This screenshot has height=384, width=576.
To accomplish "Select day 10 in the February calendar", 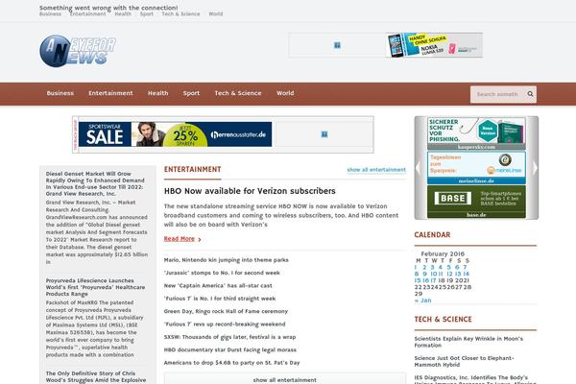I will click(434, 275).
